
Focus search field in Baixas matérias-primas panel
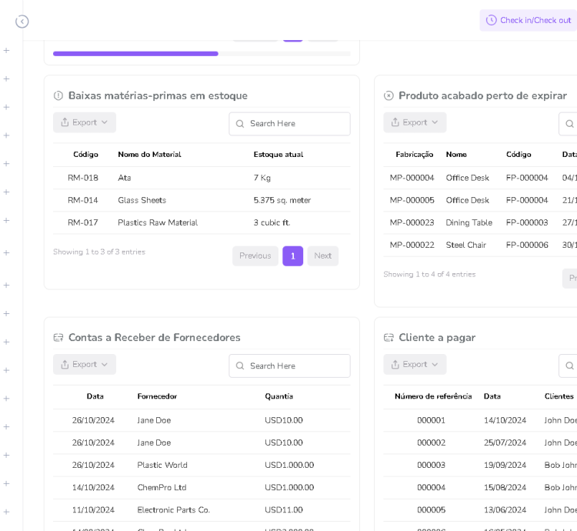click(x=297, y=124)
